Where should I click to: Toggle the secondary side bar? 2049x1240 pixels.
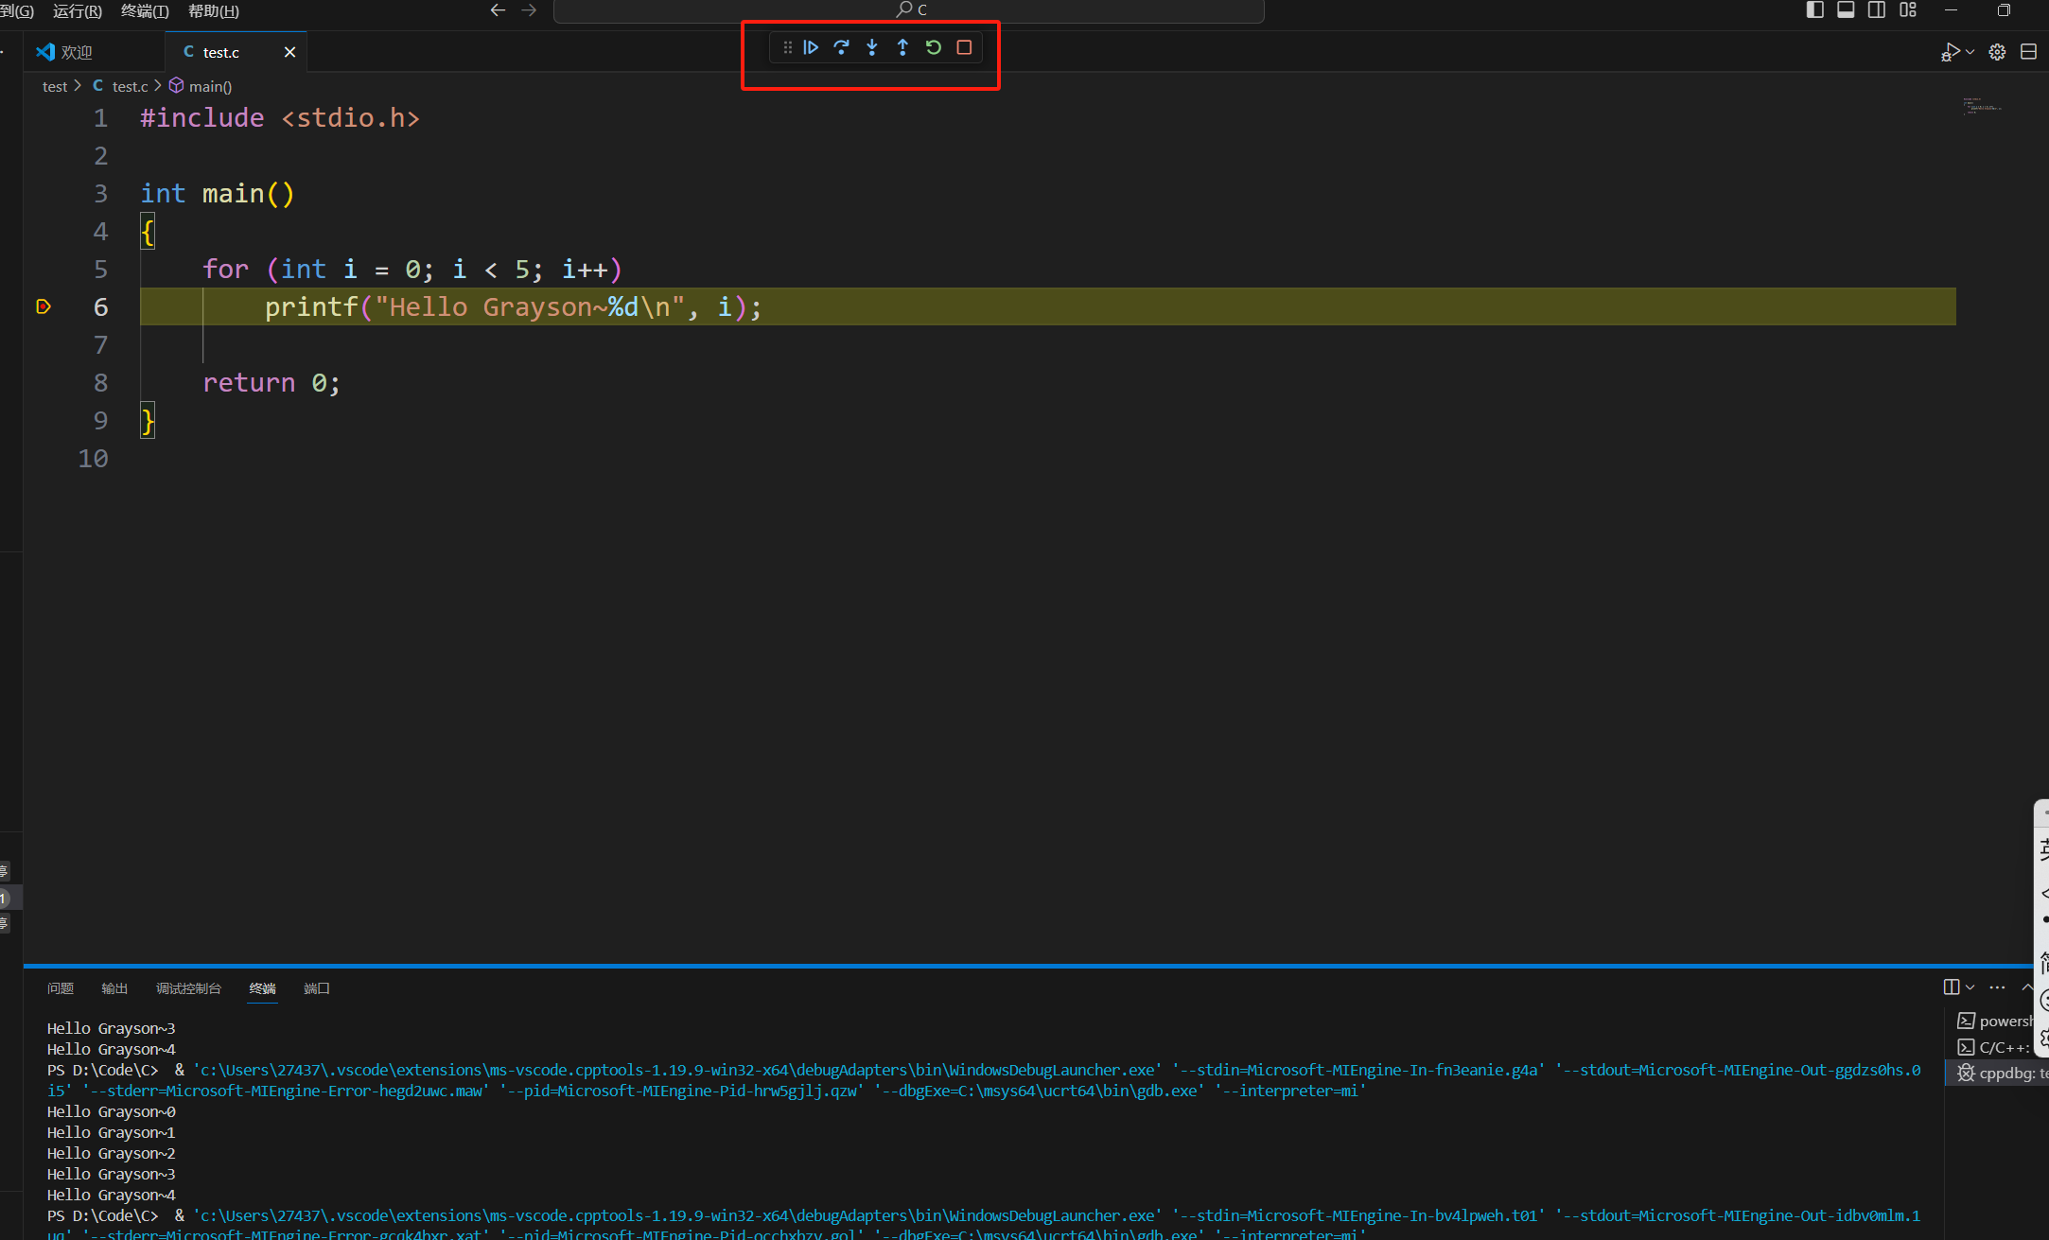[x=1877, y=10]
